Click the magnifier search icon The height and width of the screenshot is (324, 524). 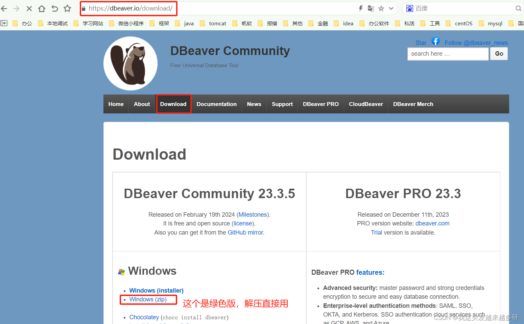518,8
